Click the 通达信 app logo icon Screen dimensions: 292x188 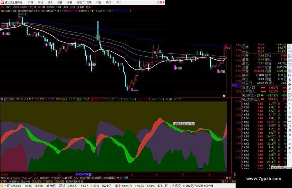click(x=2, y=2)
